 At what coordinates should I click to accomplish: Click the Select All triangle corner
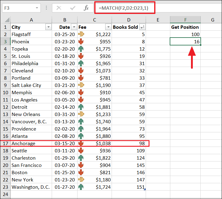click(7, 20)
